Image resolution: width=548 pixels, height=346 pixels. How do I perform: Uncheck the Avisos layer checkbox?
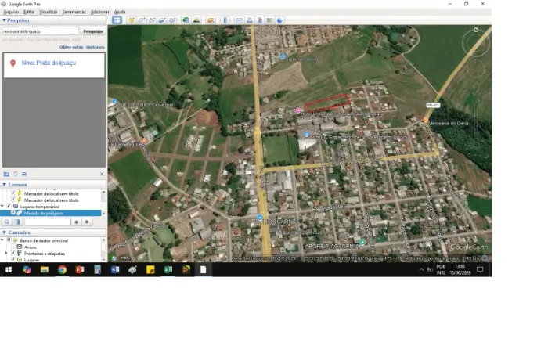tap(13, 247)
